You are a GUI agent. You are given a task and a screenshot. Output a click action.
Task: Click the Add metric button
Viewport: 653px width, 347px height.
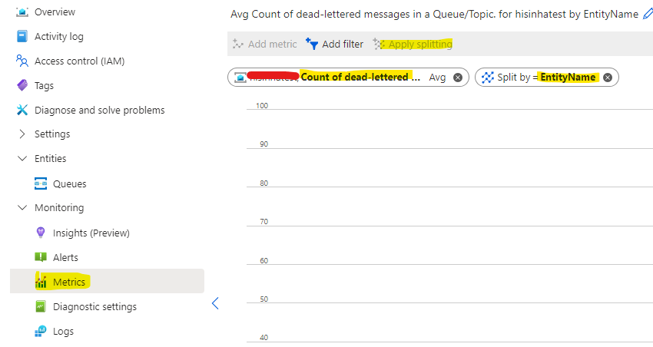[265, 44]
